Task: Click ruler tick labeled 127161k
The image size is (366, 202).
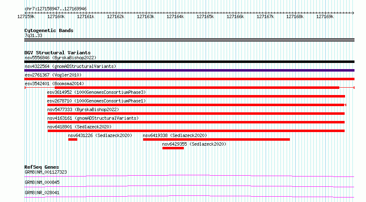Action: pos(86,16)
